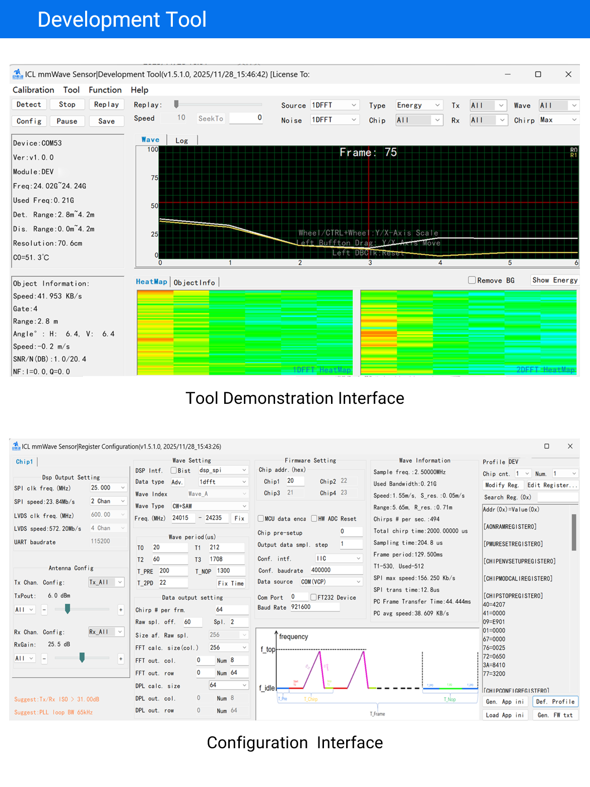Click plus button beside TxPout slider
Viewport: 590px width, 787px height.
(121, 610)
